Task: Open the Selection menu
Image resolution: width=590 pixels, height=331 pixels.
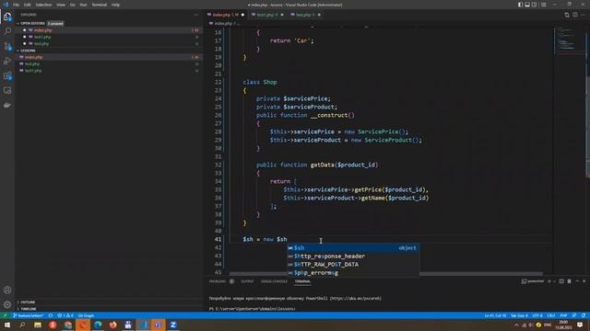Action: [x=43, y=5]
